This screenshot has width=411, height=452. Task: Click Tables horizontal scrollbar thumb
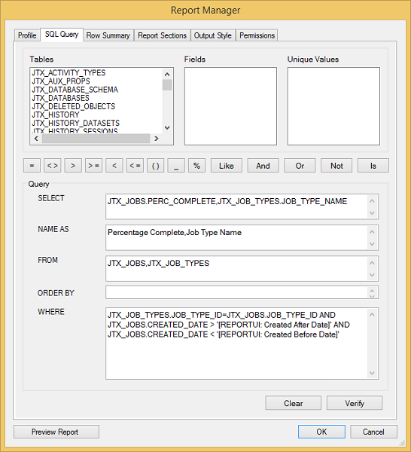(96, 139)
